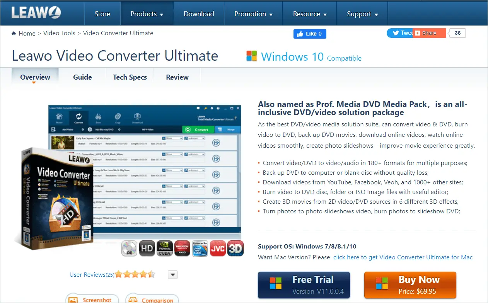Click bullet about backing up DVD

pyautogui.click(x=346, y=172)
